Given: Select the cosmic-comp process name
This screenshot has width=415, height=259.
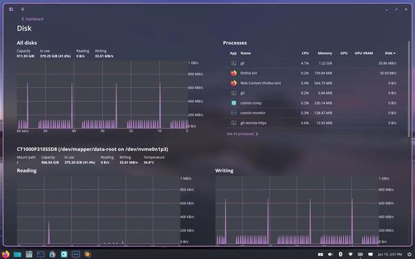Looking at the screenshot, I should point(251,103).
